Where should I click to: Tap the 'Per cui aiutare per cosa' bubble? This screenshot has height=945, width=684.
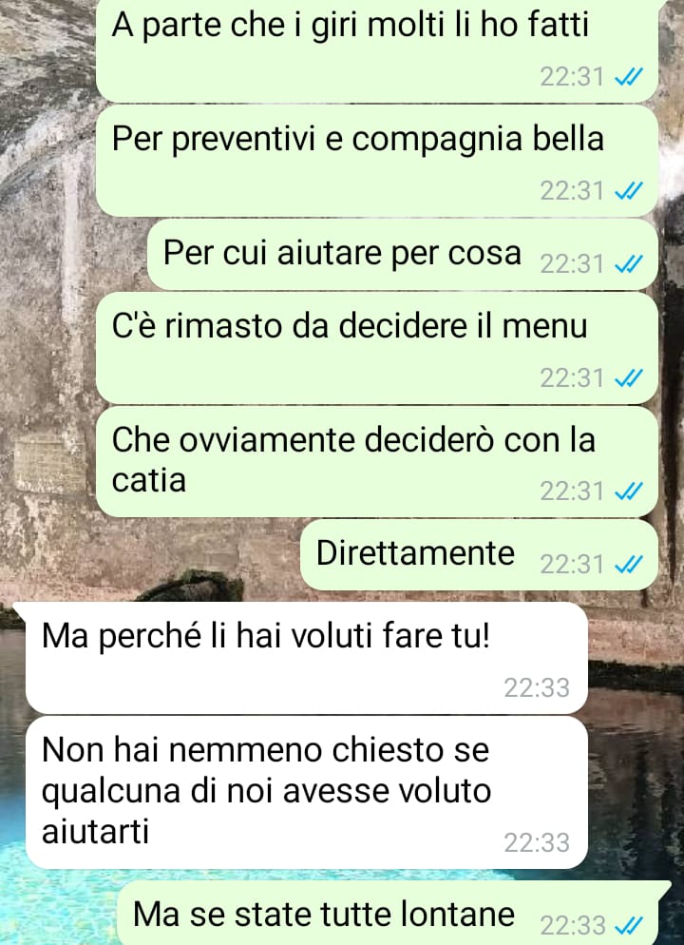[402, 255]
